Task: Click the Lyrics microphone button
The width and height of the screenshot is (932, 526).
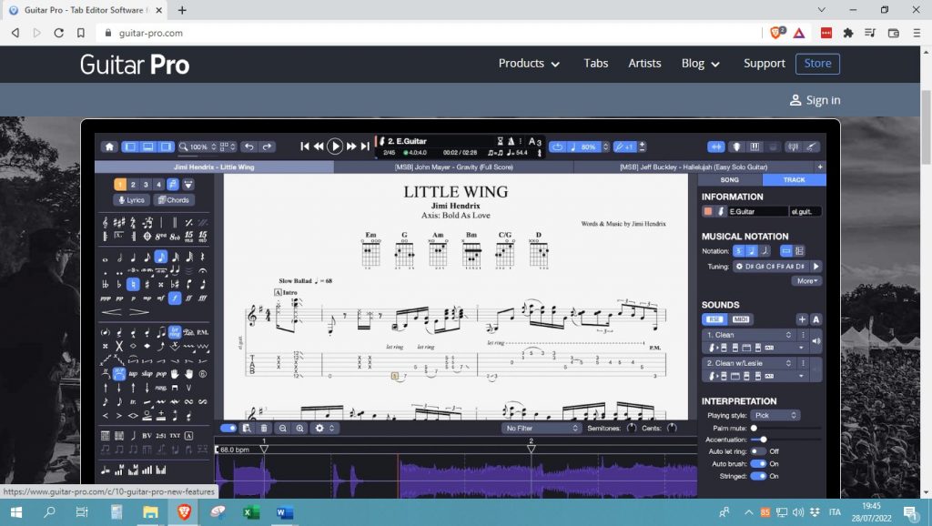Action: (131, 200)
